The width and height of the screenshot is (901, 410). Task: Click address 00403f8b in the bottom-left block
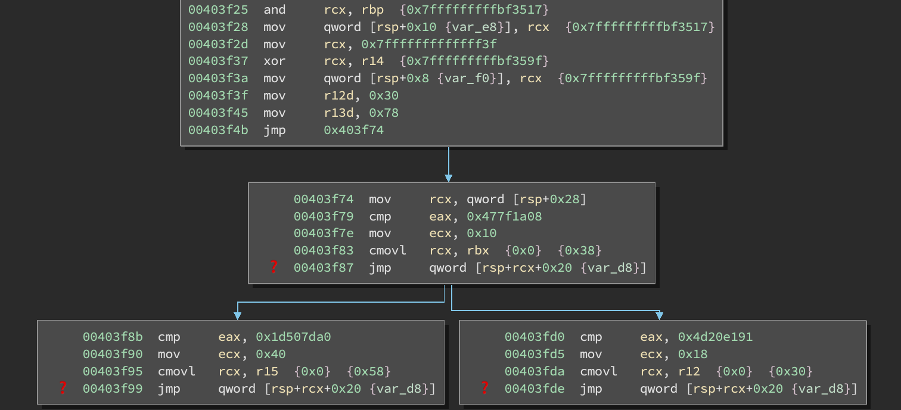pos(112,337)
